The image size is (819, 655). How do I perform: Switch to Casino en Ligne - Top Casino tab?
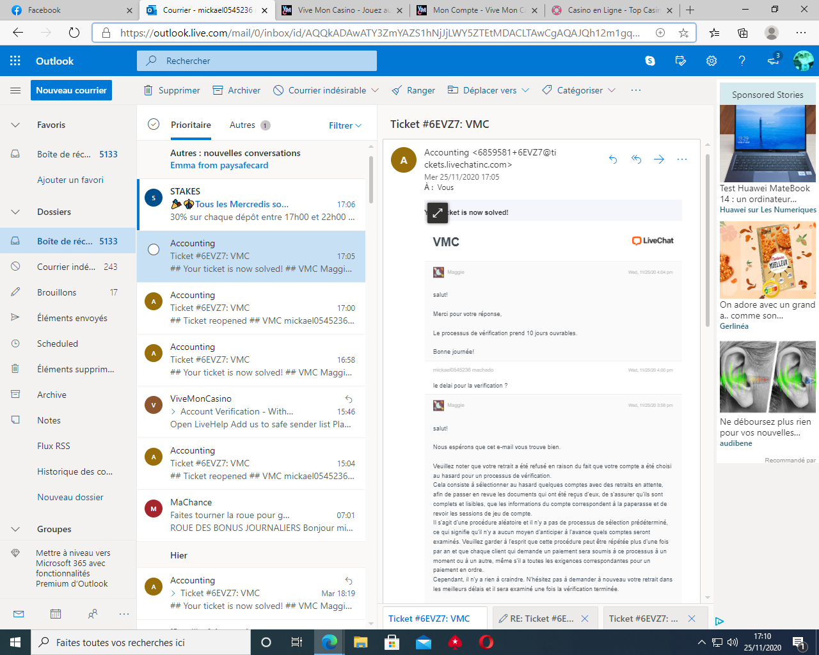tap(613, 10)
